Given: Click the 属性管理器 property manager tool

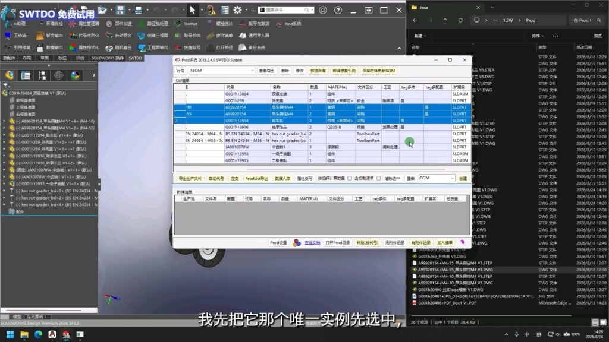Looking at the screenshot, I should pos(84,24).
